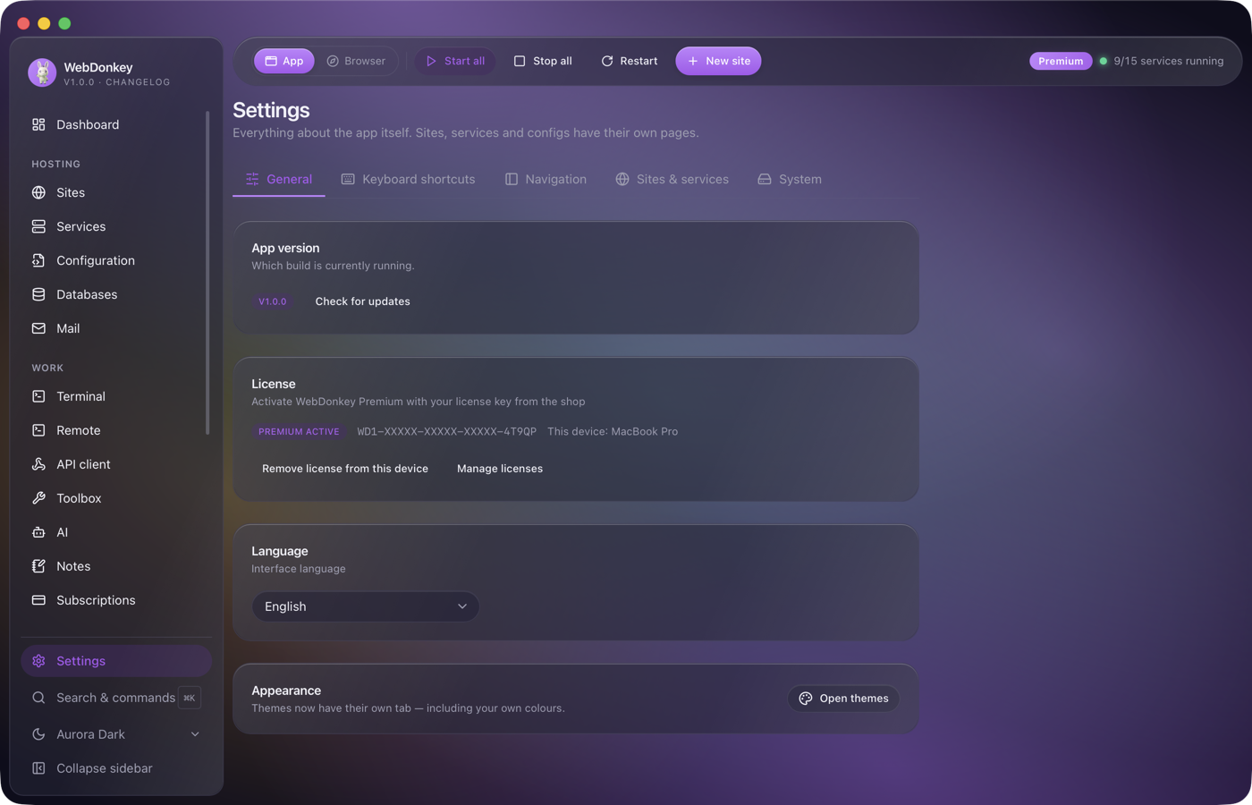
Task: Click the Toolbox wrench icon
Action: (x=38, y=498)
